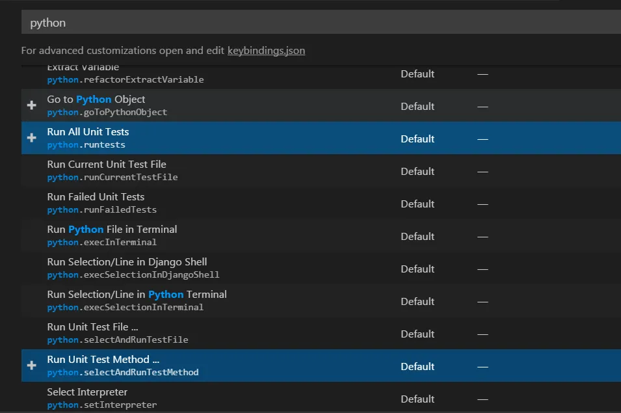Click the python.setInterpreter command identifier
This screenshot has height=413, width=621.
point(101,405)
